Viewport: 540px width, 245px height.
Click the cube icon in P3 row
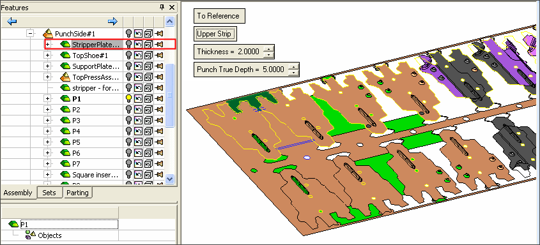click(148, 120)
